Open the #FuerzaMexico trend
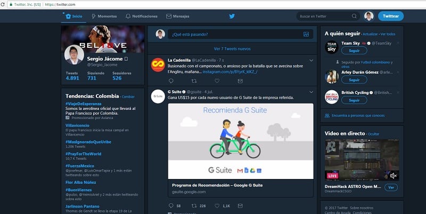This screenshot has height=214, width=426. tap(80, 166)
